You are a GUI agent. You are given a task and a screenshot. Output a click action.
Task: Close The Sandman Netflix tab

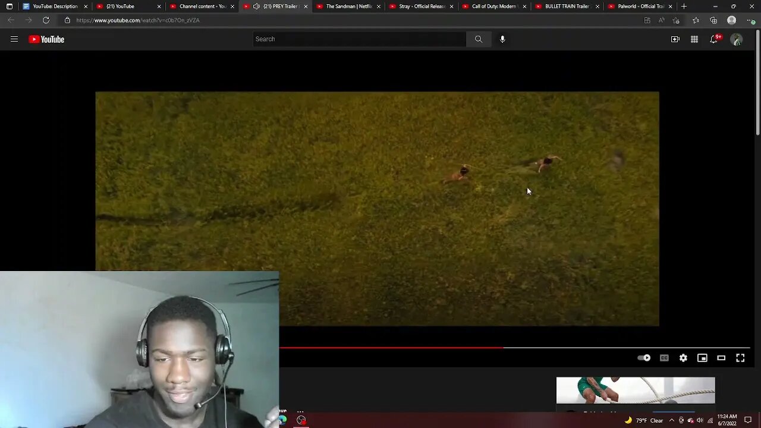point(378,7)
